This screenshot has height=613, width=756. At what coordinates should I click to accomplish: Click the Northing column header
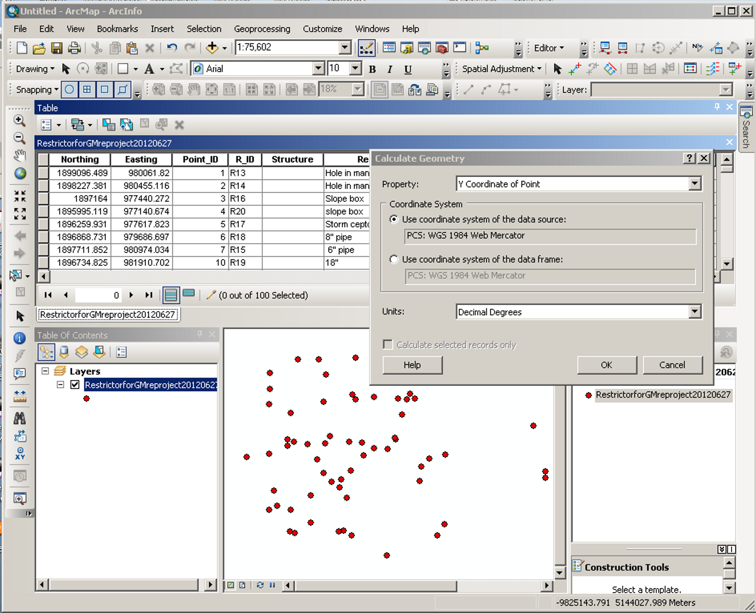[80, 159]
